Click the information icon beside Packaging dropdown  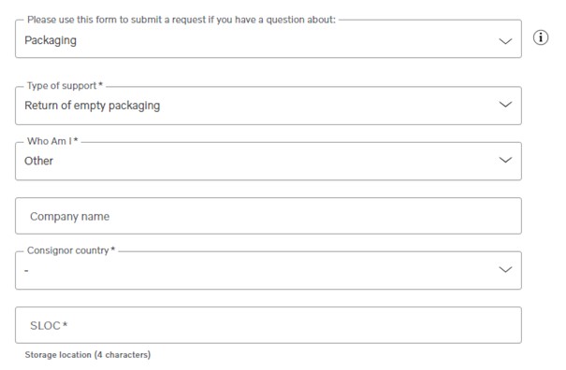(541, 37)
